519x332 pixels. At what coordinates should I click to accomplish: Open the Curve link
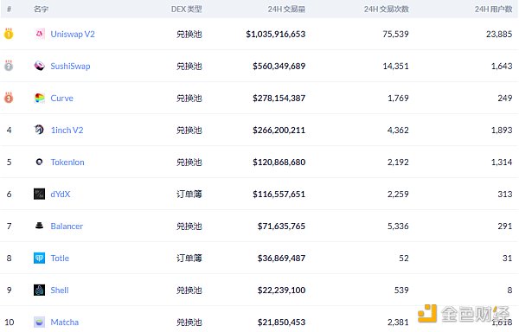61,99
